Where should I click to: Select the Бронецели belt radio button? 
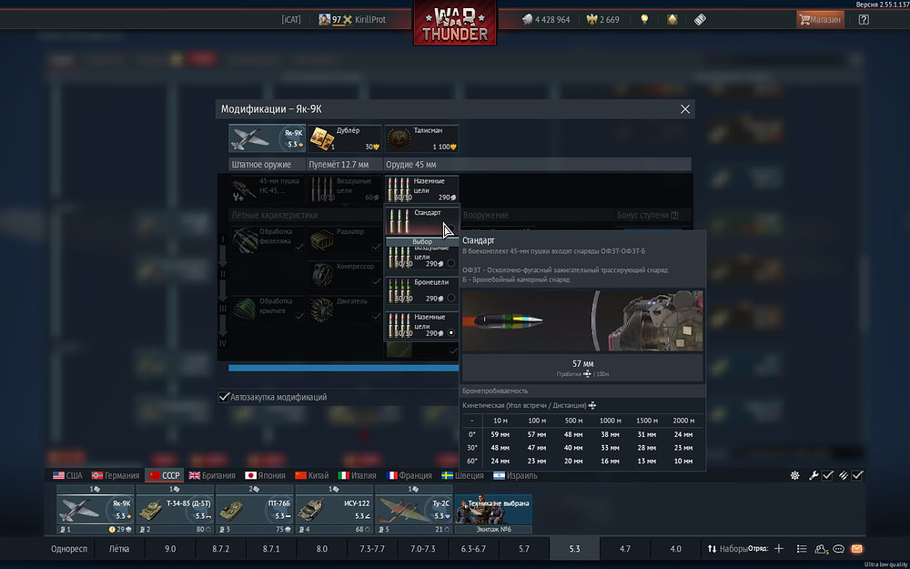tap(451, 298)
